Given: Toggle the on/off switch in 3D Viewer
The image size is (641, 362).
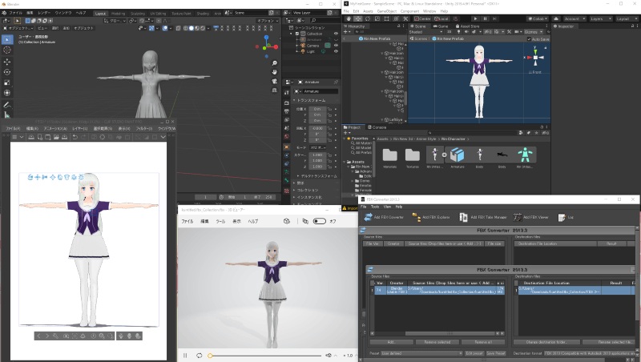Looking at the screenshot, I should 318,220.
